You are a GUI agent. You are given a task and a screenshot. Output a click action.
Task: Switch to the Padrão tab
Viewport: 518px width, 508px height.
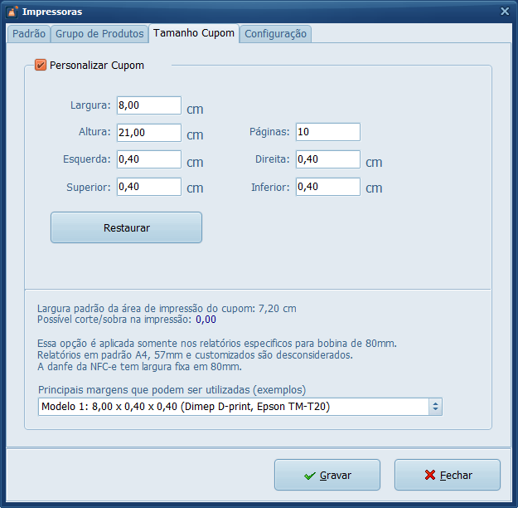pyautogui.click(x=29, y=34)
